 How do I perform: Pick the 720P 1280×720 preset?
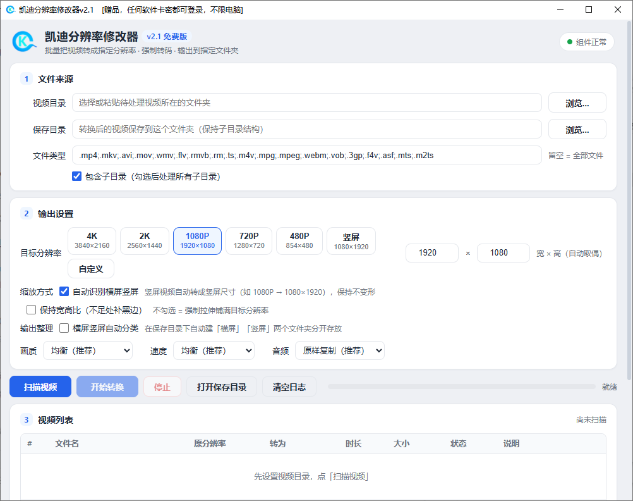pyautogui.click(x=249, y=241)
